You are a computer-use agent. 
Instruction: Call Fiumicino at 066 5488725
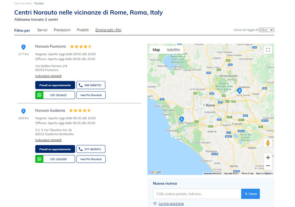pos(91,85)
